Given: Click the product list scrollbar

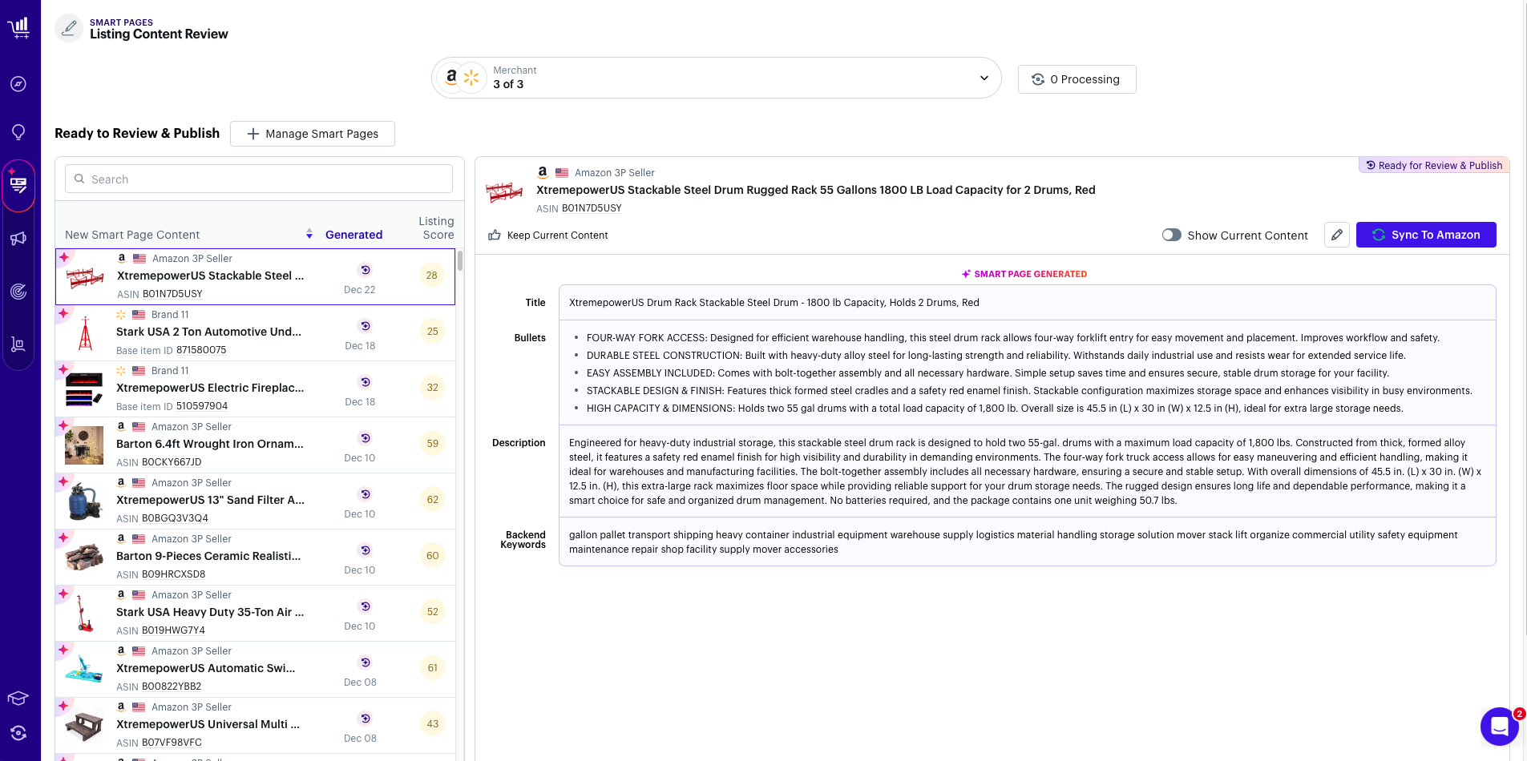Looking at the screenshot, I should (x=460, y=261).
